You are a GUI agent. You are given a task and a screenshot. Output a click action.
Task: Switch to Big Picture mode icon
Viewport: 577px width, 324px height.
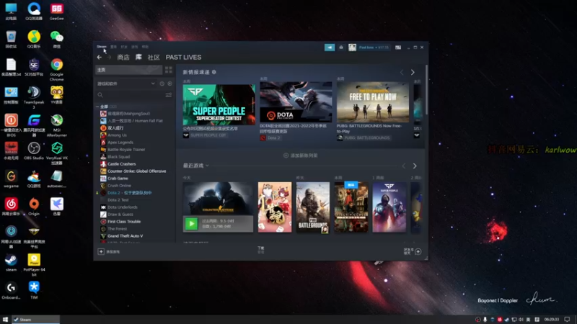(398, 48)
